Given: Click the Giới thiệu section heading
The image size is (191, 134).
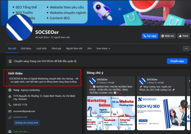Looking at the screenshot, I should (15, 73).
